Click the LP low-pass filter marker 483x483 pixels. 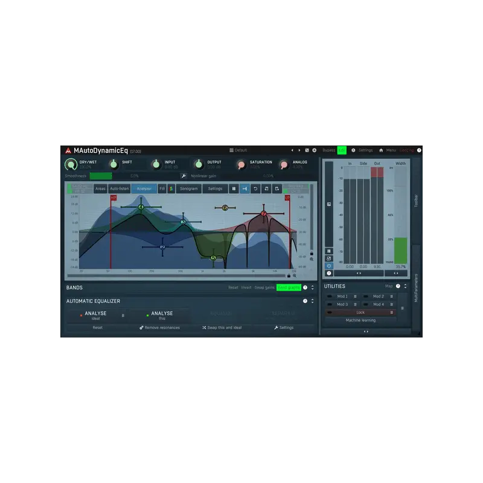[x=287, y=198]
